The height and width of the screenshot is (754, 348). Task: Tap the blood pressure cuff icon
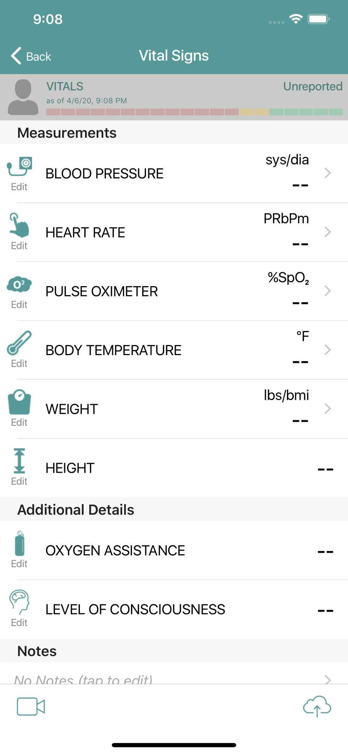click(20, 166)
